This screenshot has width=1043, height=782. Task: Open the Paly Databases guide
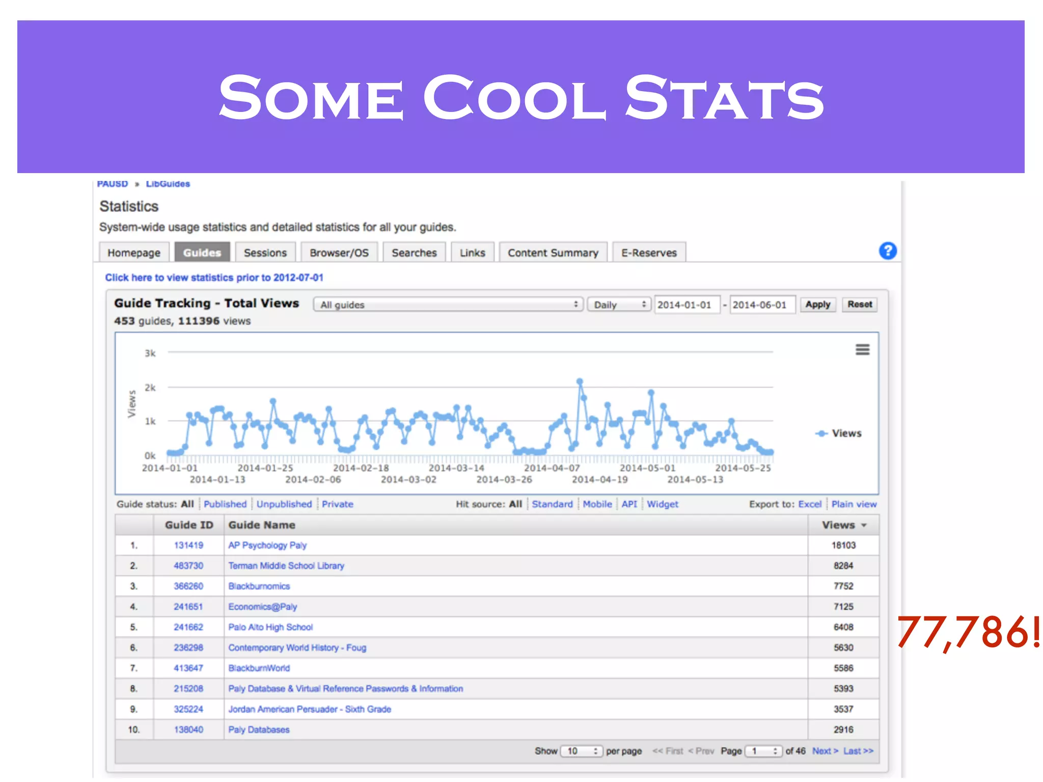[259, 730]
